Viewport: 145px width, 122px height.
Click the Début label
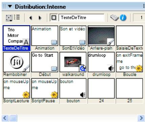click(45, 74)
